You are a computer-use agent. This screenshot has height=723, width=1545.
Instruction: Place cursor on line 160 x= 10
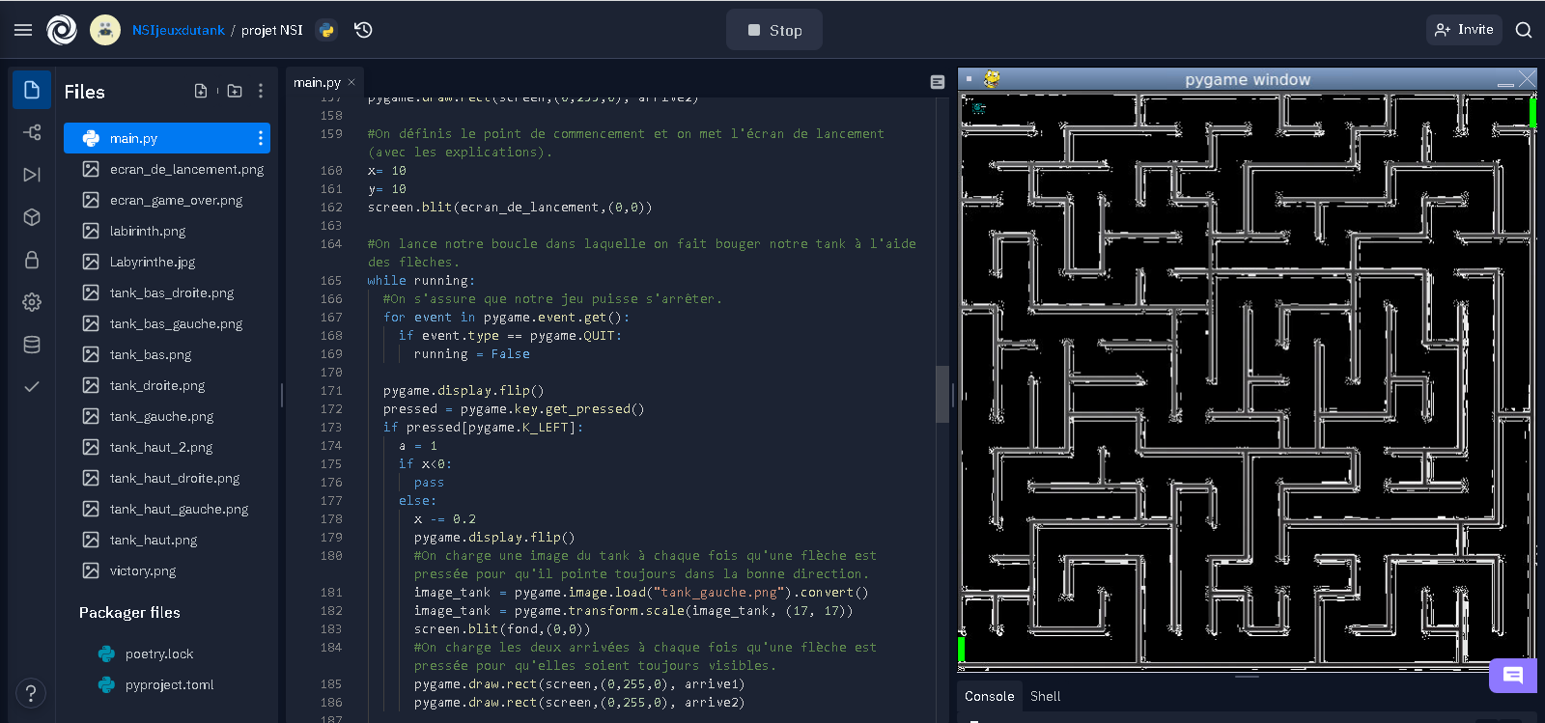click(x=386, y=170)
